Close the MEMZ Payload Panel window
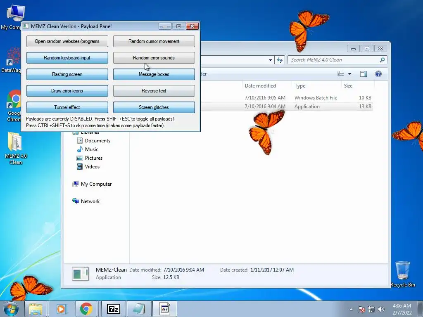The height and width of the screenshot is (317, 423). coord(192,26)
